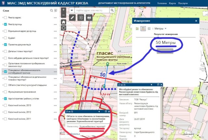Open the swipe/compare map tool
208x140 pixels.
(81, 18)
